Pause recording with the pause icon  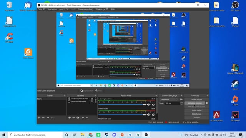point(207,103)
